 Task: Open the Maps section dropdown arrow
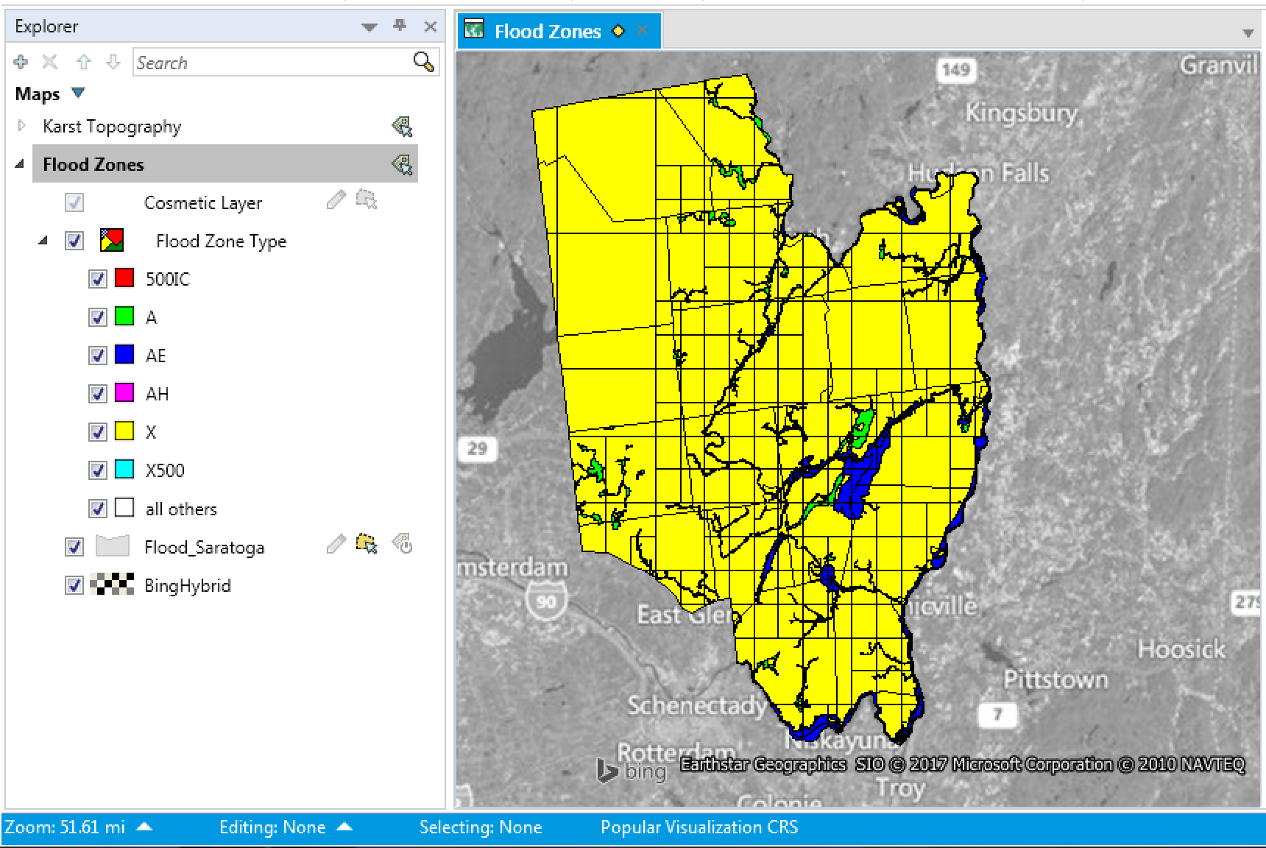(x=78, y=93)
